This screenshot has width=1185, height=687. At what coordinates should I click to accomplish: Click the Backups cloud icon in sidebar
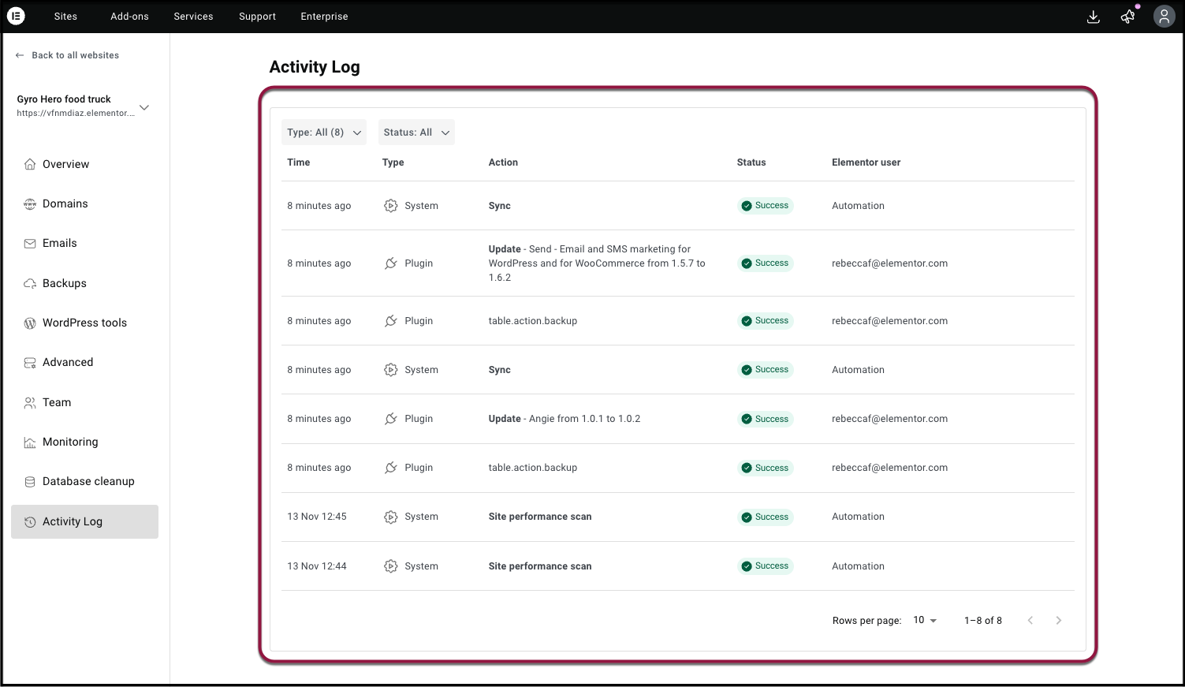(x=30, y=283)
